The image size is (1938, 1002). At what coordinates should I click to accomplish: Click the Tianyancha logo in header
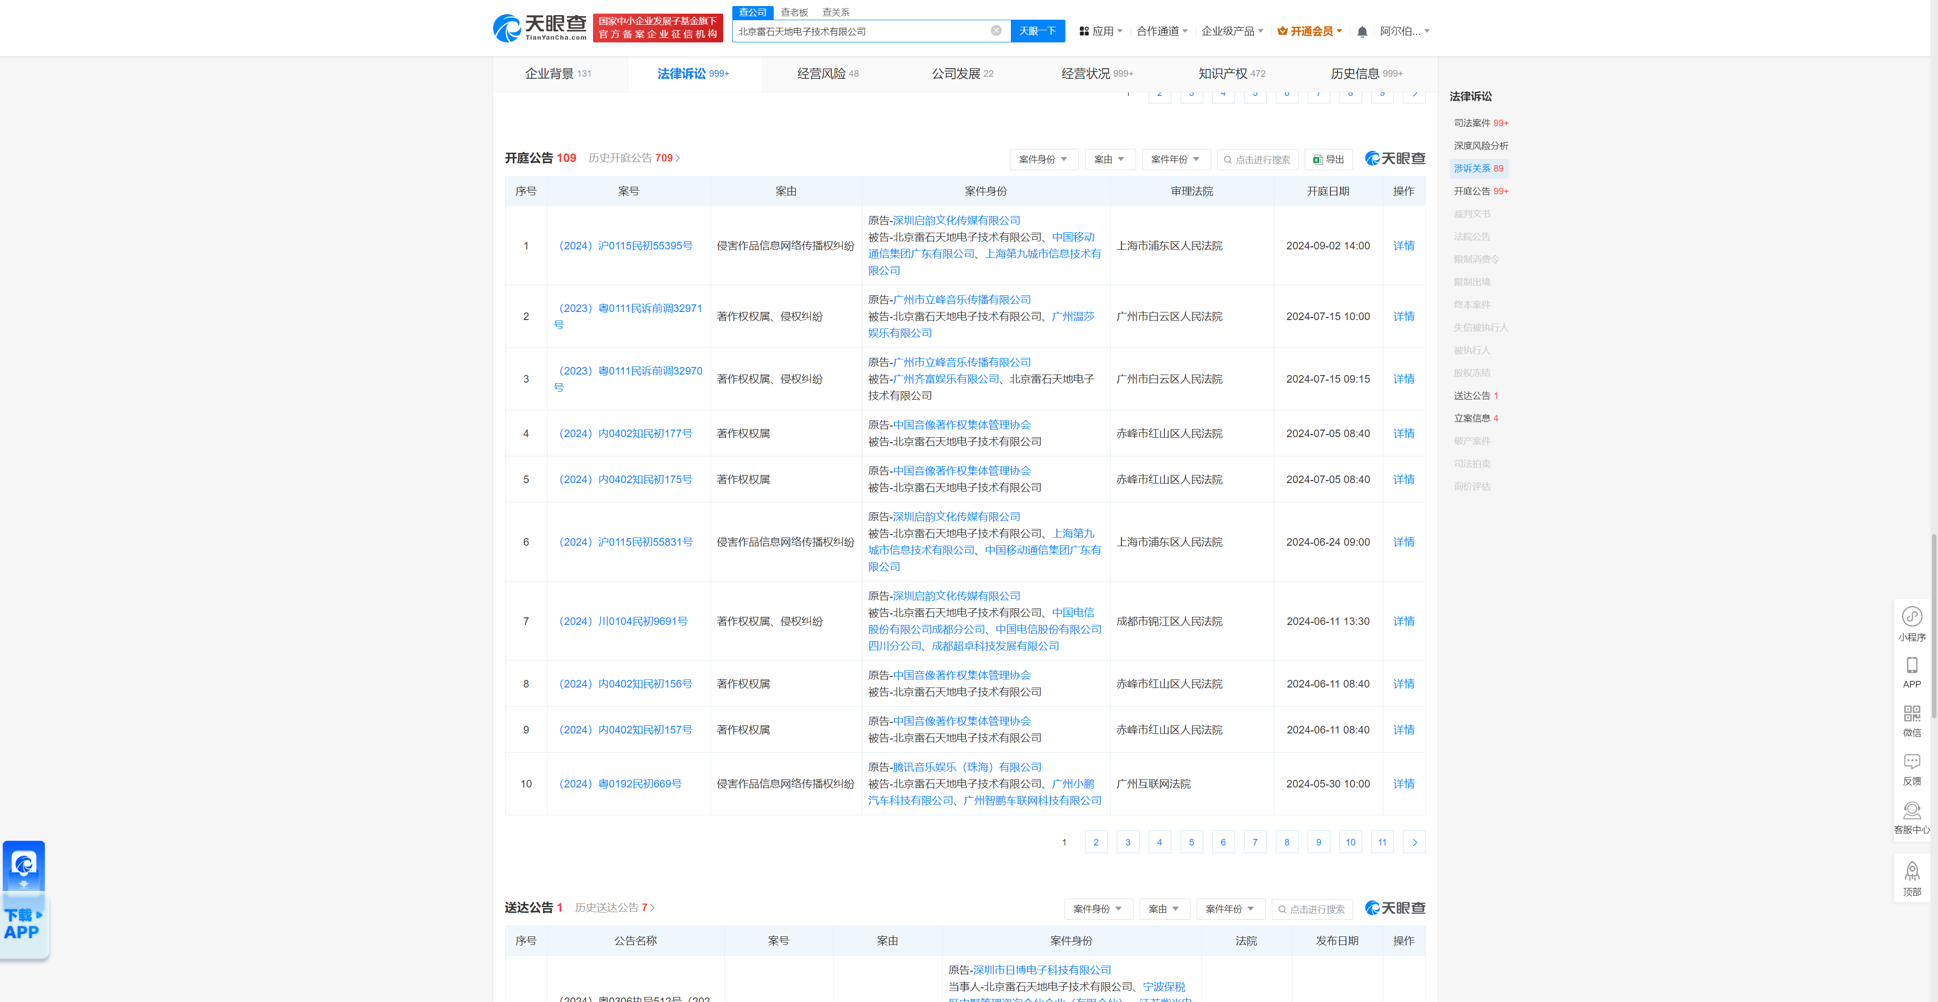[540, 28]
